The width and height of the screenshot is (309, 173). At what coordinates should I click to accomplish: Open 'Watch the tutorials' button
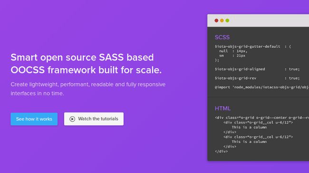tap(94, 119)
